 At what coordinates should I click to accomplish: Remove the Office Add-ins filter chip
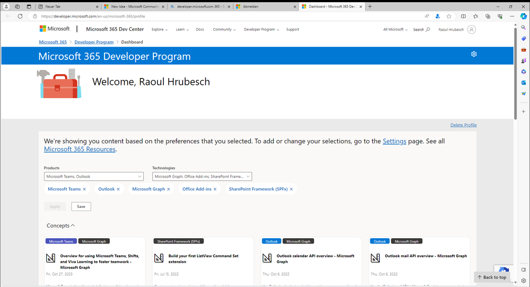pyautogui.click(x=215, y=189)
